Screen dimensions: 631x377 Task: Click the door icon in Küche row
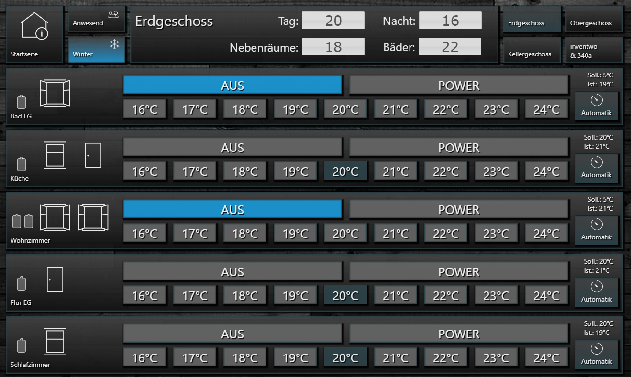[x=93, y=155]
